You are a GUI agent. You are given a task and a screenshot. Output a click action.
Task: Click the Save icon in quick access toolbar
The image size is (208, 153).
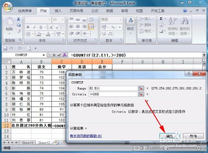pos(5,49)
